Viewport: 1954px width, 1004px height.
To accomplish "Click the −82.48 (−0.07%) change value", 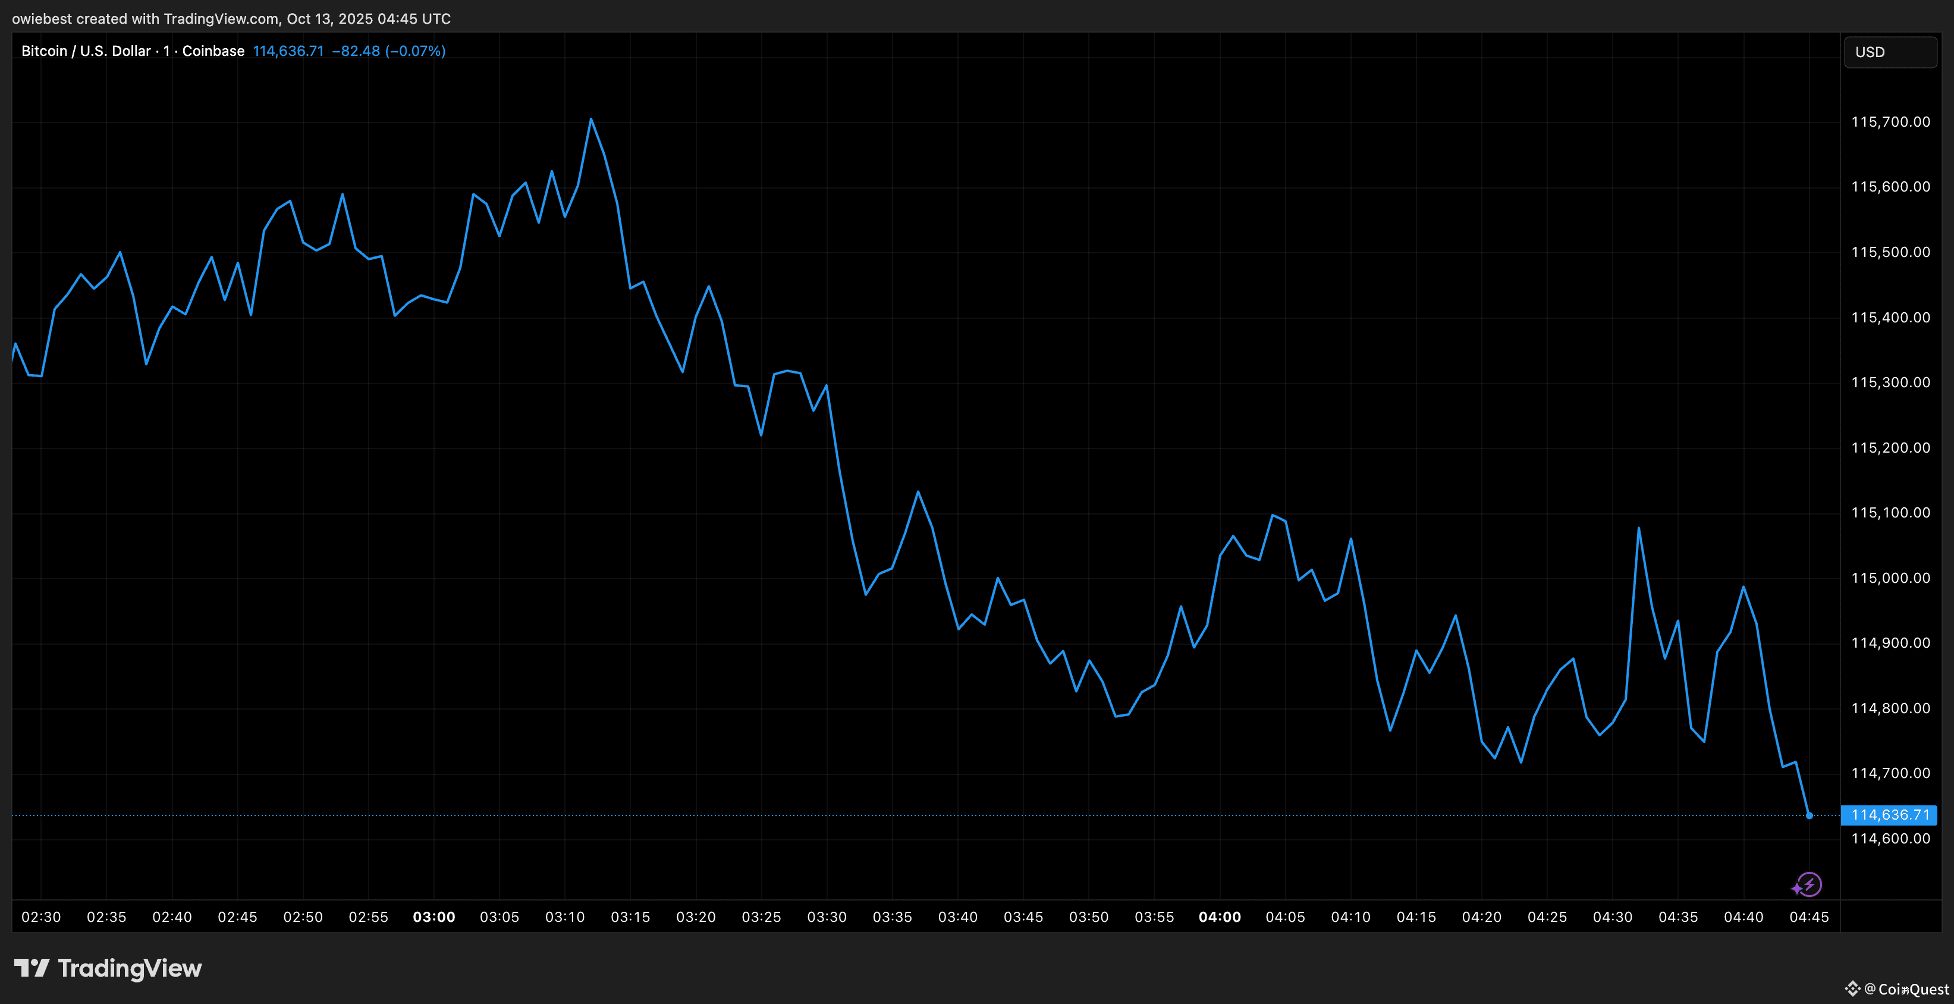I will tap(388, 51).
